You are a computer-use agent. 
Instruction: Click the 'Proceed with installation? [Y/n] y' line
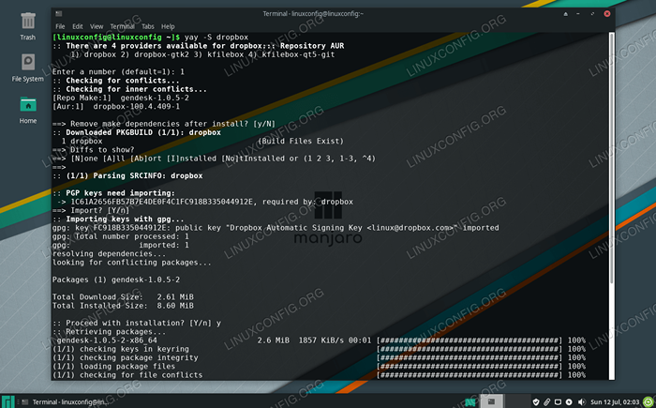137,323
